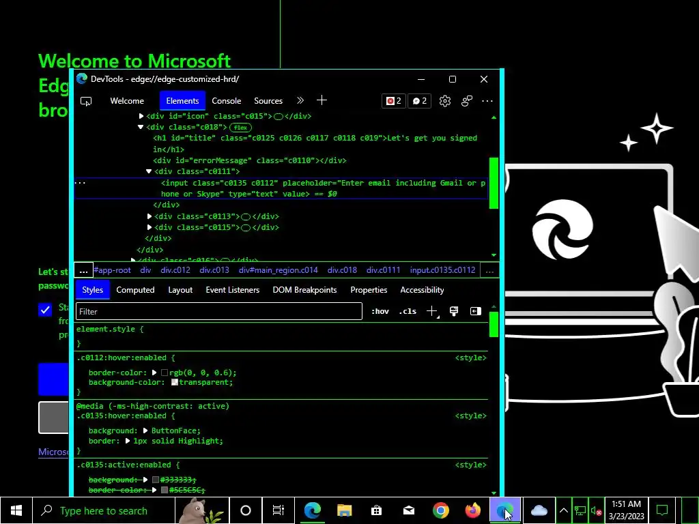Open the errors counter showing 2
The height and width of the screenshot is (524, 699).
(394, 101)
